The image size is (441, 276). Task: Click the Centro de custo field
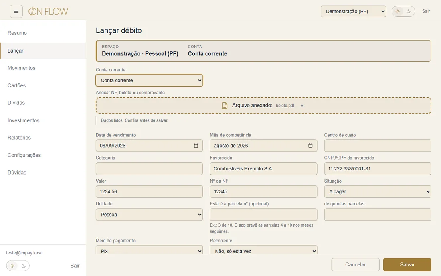click(377, 146)
